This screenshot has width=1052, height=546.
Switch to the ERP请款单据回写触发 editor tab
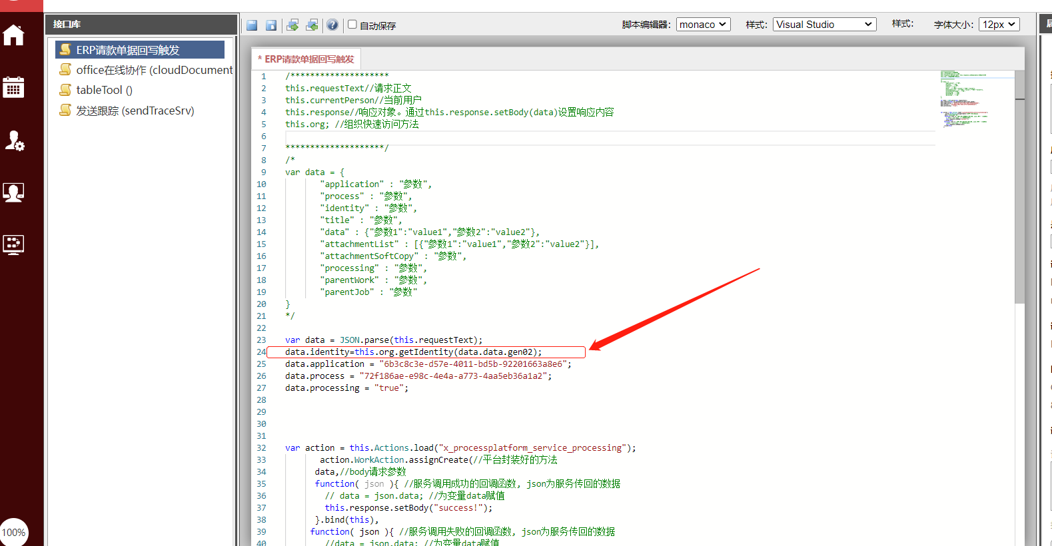(x=308, y=59)
